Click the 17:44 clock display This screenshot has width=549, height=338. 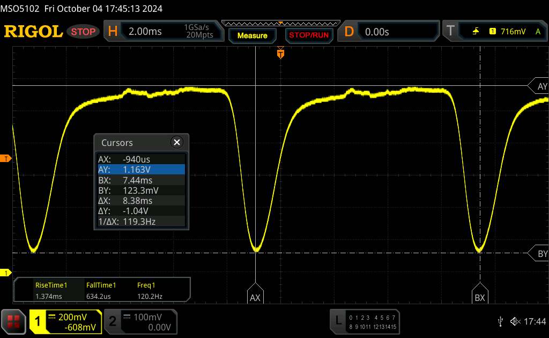[x=535, y=321]
